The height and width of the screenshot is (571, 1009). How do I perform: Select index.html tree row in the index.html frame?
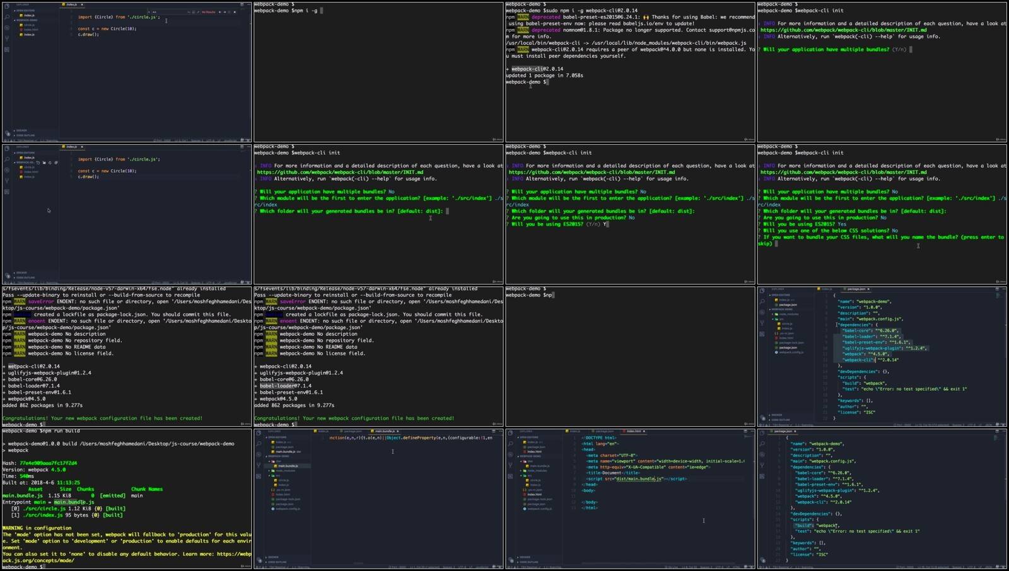[533, 494]
